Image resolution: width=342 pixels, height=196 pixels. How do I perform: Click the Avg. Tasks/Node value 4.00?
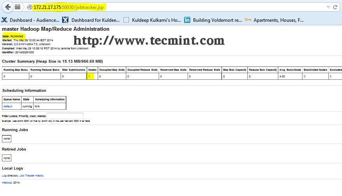(x=282, y=76)
